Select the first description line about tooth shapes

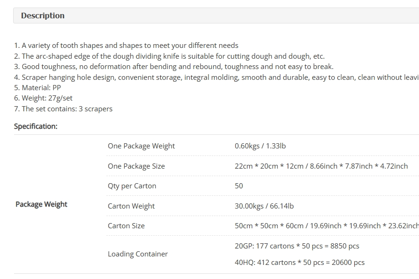pos(126,46)
